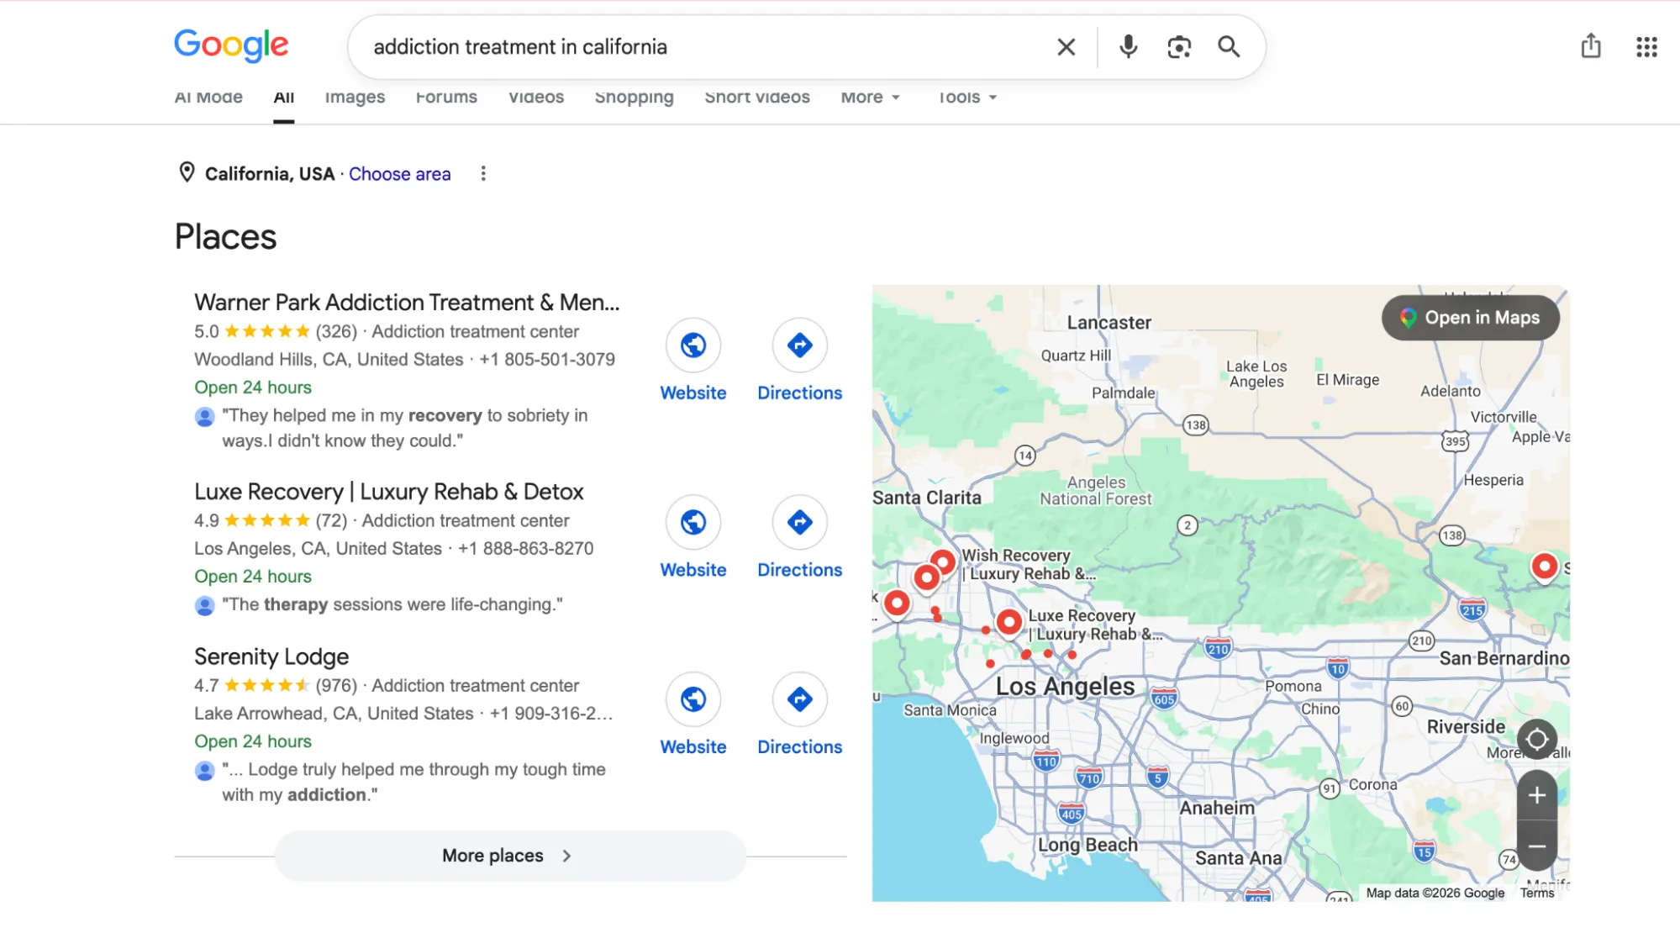Image resolution: width=1680 pixels, height=933 pixels.
Task: Get directions to Serenity Lodge
Action: pyautogui.click(x=799, y=699)
